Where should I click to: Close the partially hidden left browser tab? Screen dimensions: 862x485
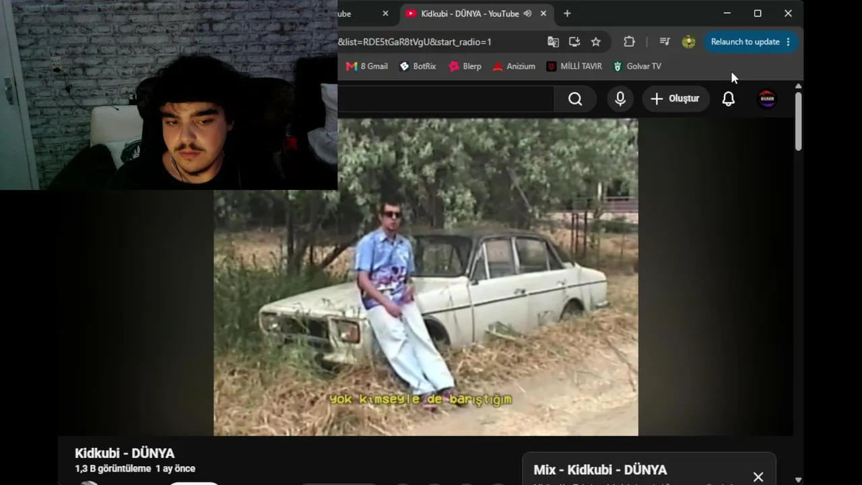click(385, 13)
